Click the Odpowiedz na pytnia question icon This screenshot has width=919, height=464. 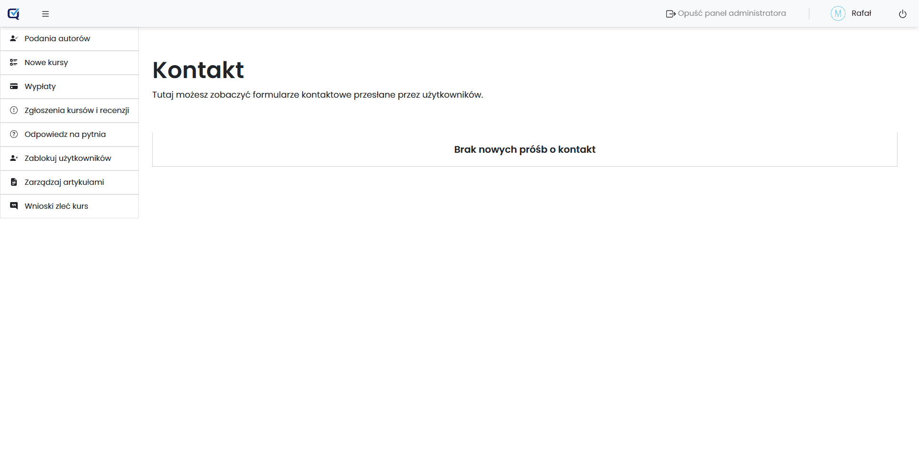coord(14,134)
